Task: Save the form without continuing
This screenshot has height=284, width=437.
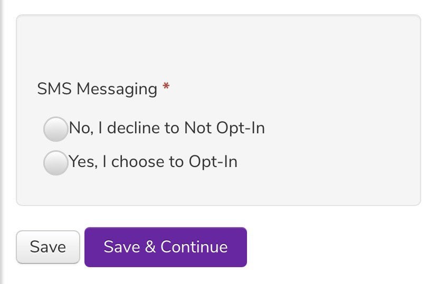Action: 48,247
